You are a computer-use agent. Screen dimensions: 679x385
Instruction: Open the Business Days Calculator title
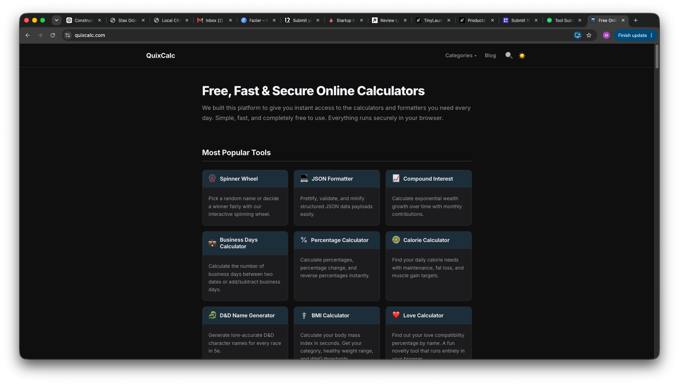point(239,243)
